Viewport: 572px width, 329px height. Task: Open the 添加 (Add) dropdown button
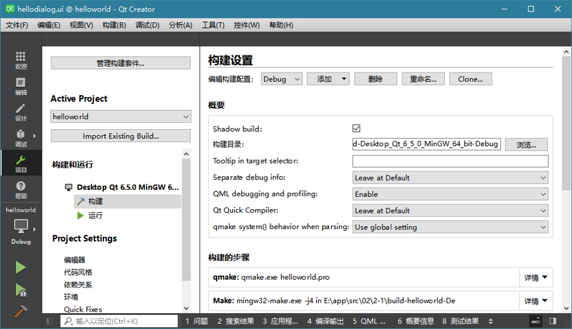(328, 79)
